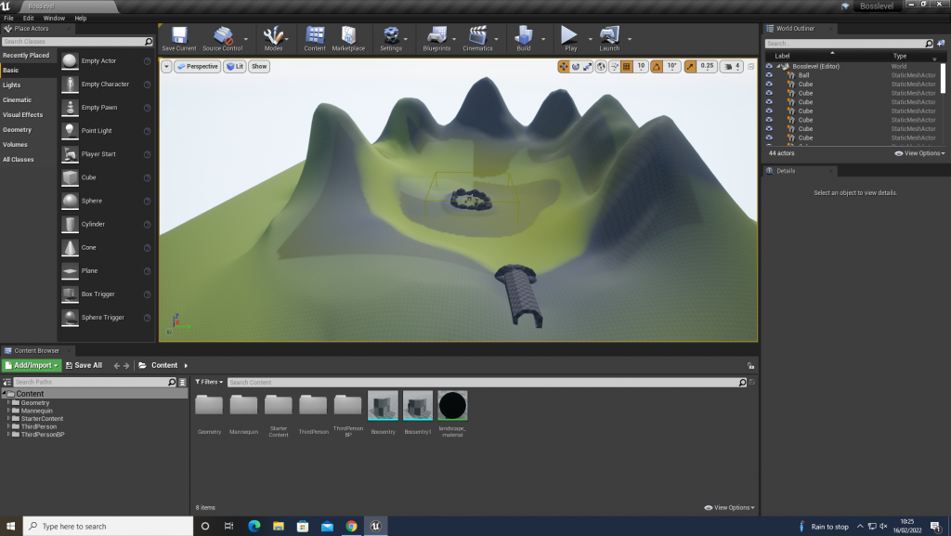Click the Empty Actor icon in Place Actors
This screenshot has height=536, width=951.
tap(70, 61)
